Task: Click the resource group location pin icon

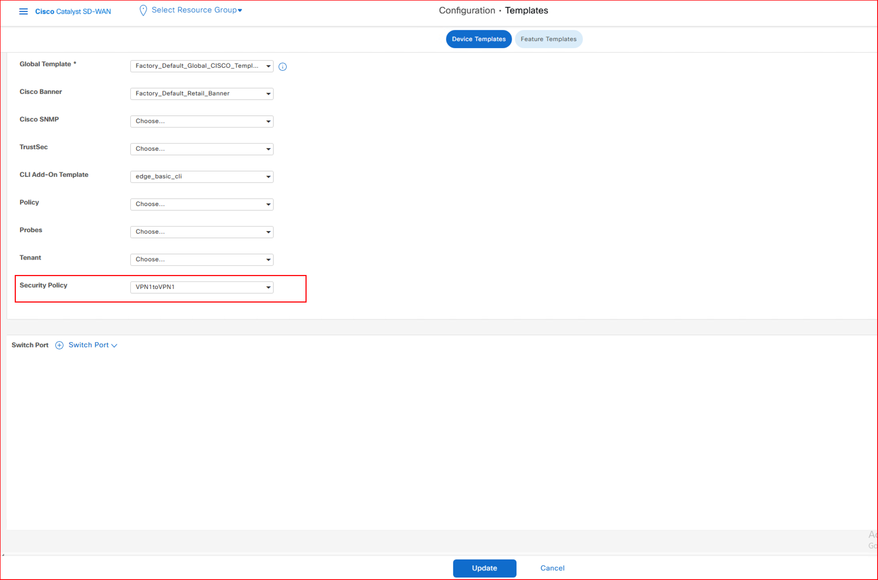Action: point(143,10)
